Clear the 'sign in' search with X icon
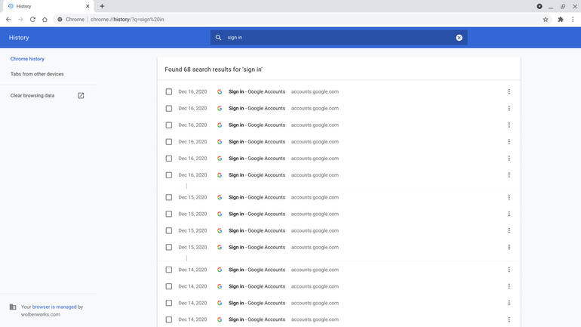This screenshot has width=581, height=327. (459, 37)
